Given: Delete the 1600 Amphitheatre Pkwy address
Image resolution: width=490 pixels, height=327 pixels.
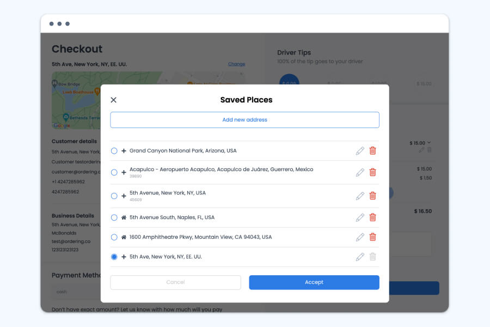Looking at the screenshot, I should pyautogui.click(x=372, y=237).
